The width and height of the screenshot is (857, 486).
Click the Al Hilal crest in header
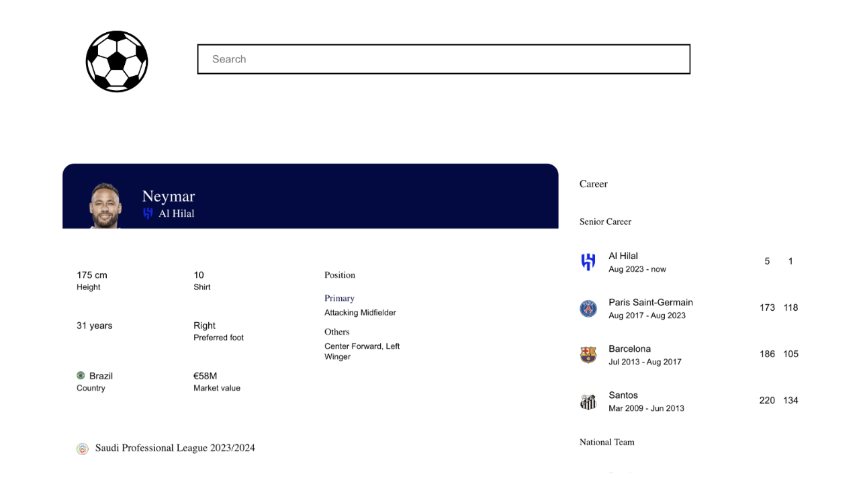pyautogui.click(x=148, y=213)
